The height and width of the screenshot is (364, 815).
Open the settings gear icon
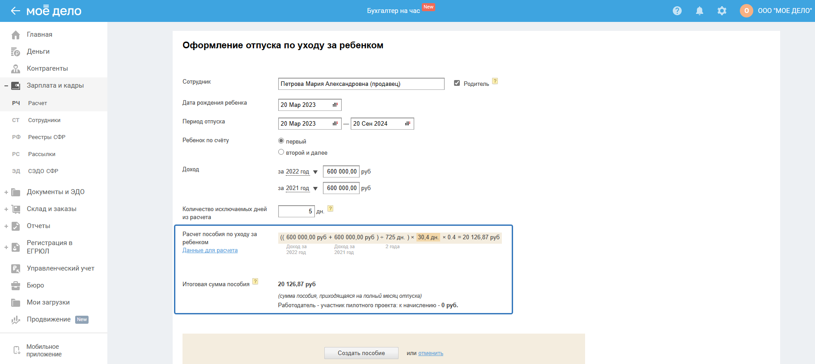(722, 11)
